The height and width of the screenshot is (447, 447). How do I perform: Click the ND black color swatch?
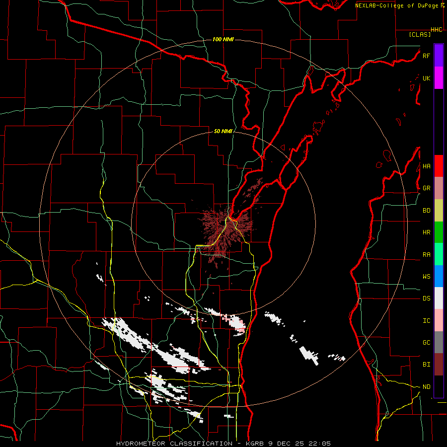[x=439, y=386]
